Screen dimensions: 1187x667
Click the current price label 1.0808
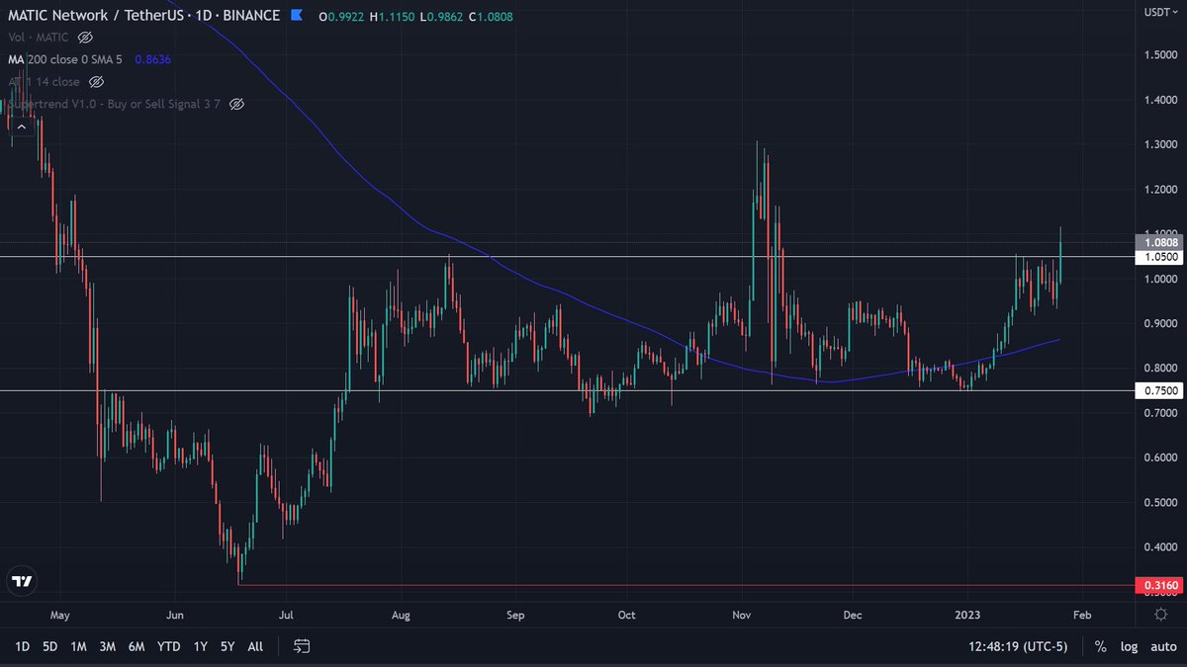pos(1161,242)
